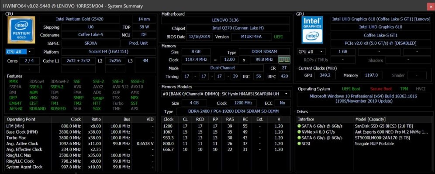Click the memory clock 1197.4 MHz field
Screen dimensions: 435x174
tap(196, 60)
